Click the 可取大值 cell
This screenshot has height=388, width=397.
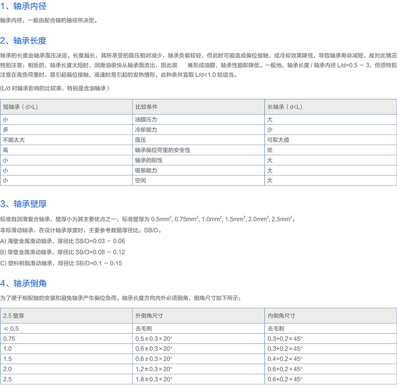(331, 140)
